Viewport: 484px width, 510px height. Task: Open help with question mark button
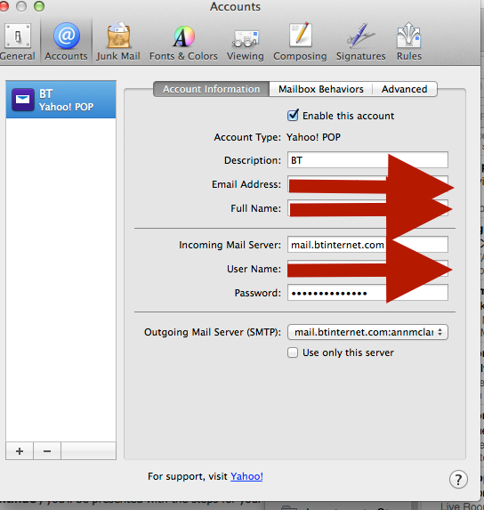pyautogui.click(x=458, y=480)
